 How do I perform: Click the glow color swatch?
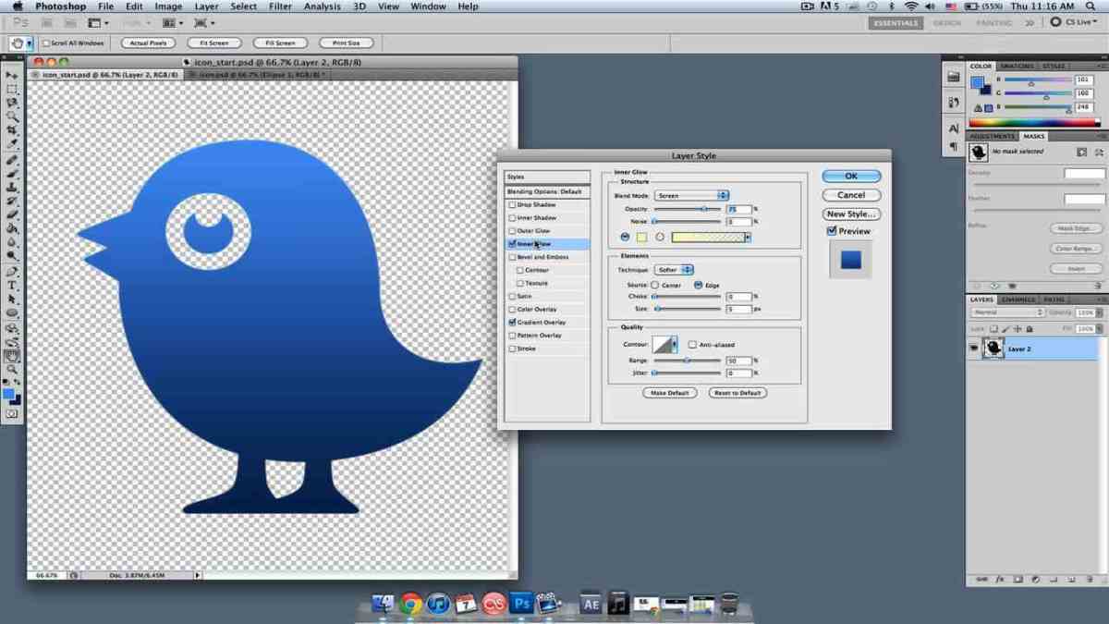click(641, 238)
